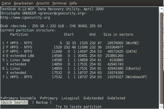
Task: Open the Datei menu
Action: [6, 3]
